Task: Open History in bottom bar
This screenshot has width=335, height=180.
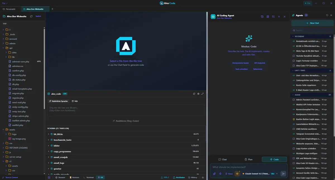Action: click(x=193, y=177)
